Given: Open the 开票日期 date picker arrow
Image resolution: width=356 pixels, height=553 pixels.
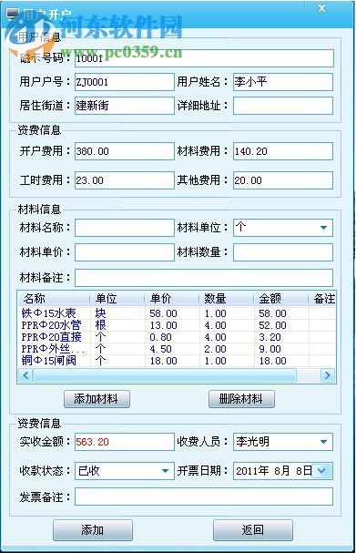Looking at the screenshot, I should tap(322, 471).
